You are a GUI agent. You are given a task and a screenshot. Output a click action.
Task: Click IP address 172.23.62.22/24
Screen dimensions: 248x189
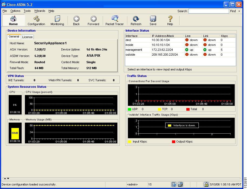(162, 50)
